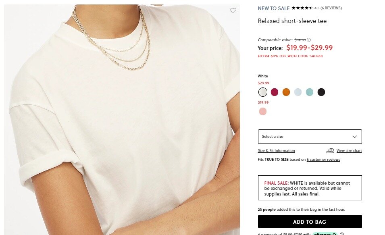Screen dimensions: 385x235
Task: Click the View size chart link
Action: [x=349, y=151]
